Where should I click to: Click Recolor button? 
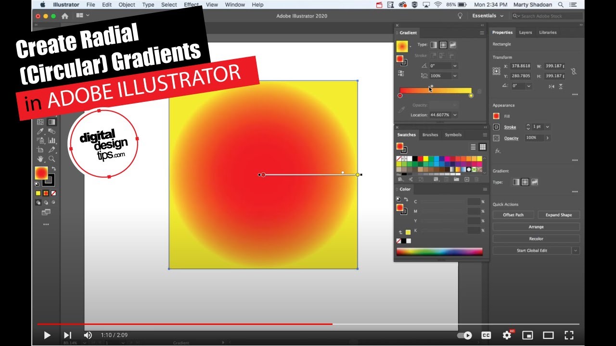536,238
